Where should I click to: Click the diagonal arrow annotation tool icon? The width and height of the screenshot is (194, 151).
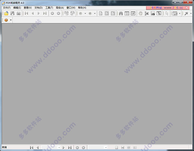(186, 14)
